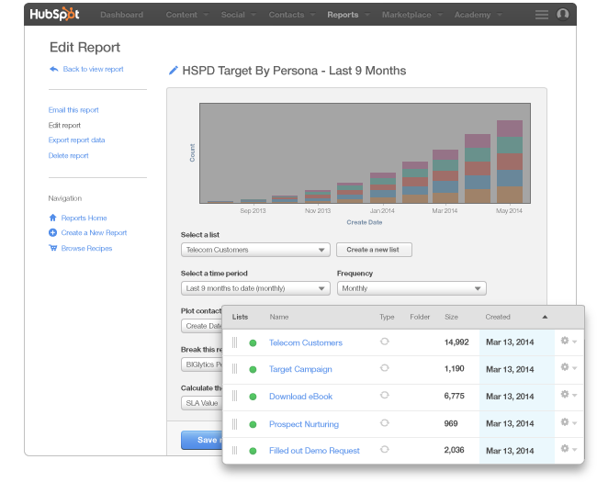
Task: Click the Type column header in the lists table
Action: (387, 317)
